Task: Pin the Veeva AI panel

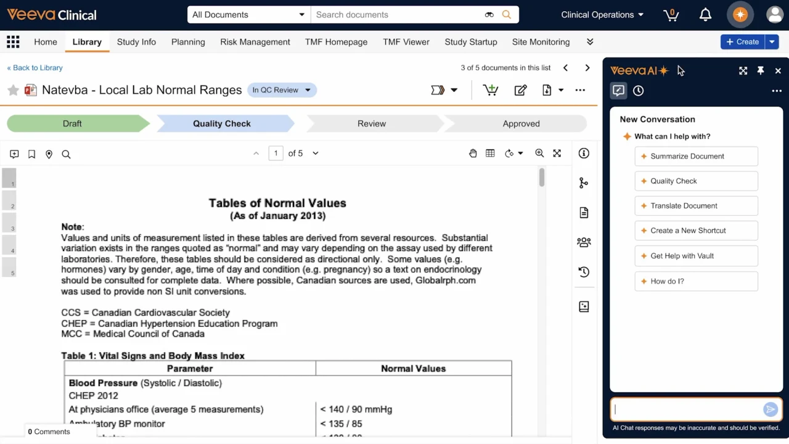Action: [761, 71]
